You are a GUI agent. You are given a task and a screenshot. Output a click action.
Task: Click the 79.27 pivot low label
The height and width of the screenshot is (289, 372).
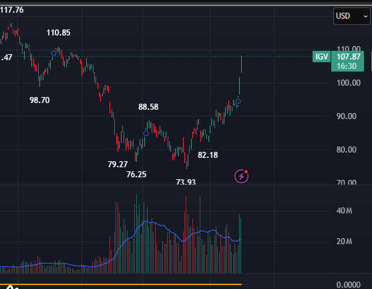pos(118,164)
